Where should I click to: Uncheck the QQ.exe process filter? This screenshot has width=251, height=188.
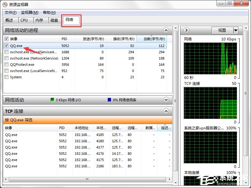pos(7,45)
